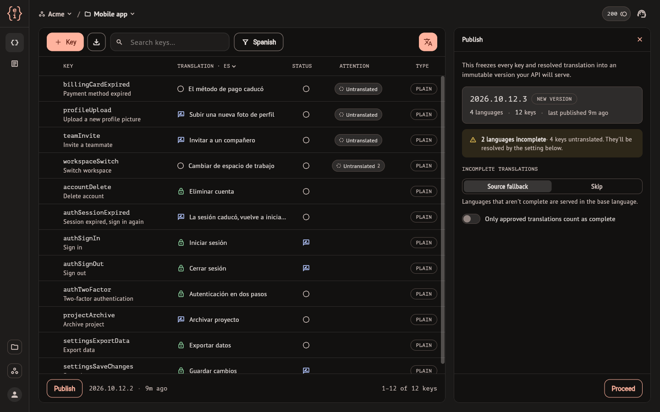
Task: Select the Source fallback option
Action: pyautogui.click(x=507, y=186)
